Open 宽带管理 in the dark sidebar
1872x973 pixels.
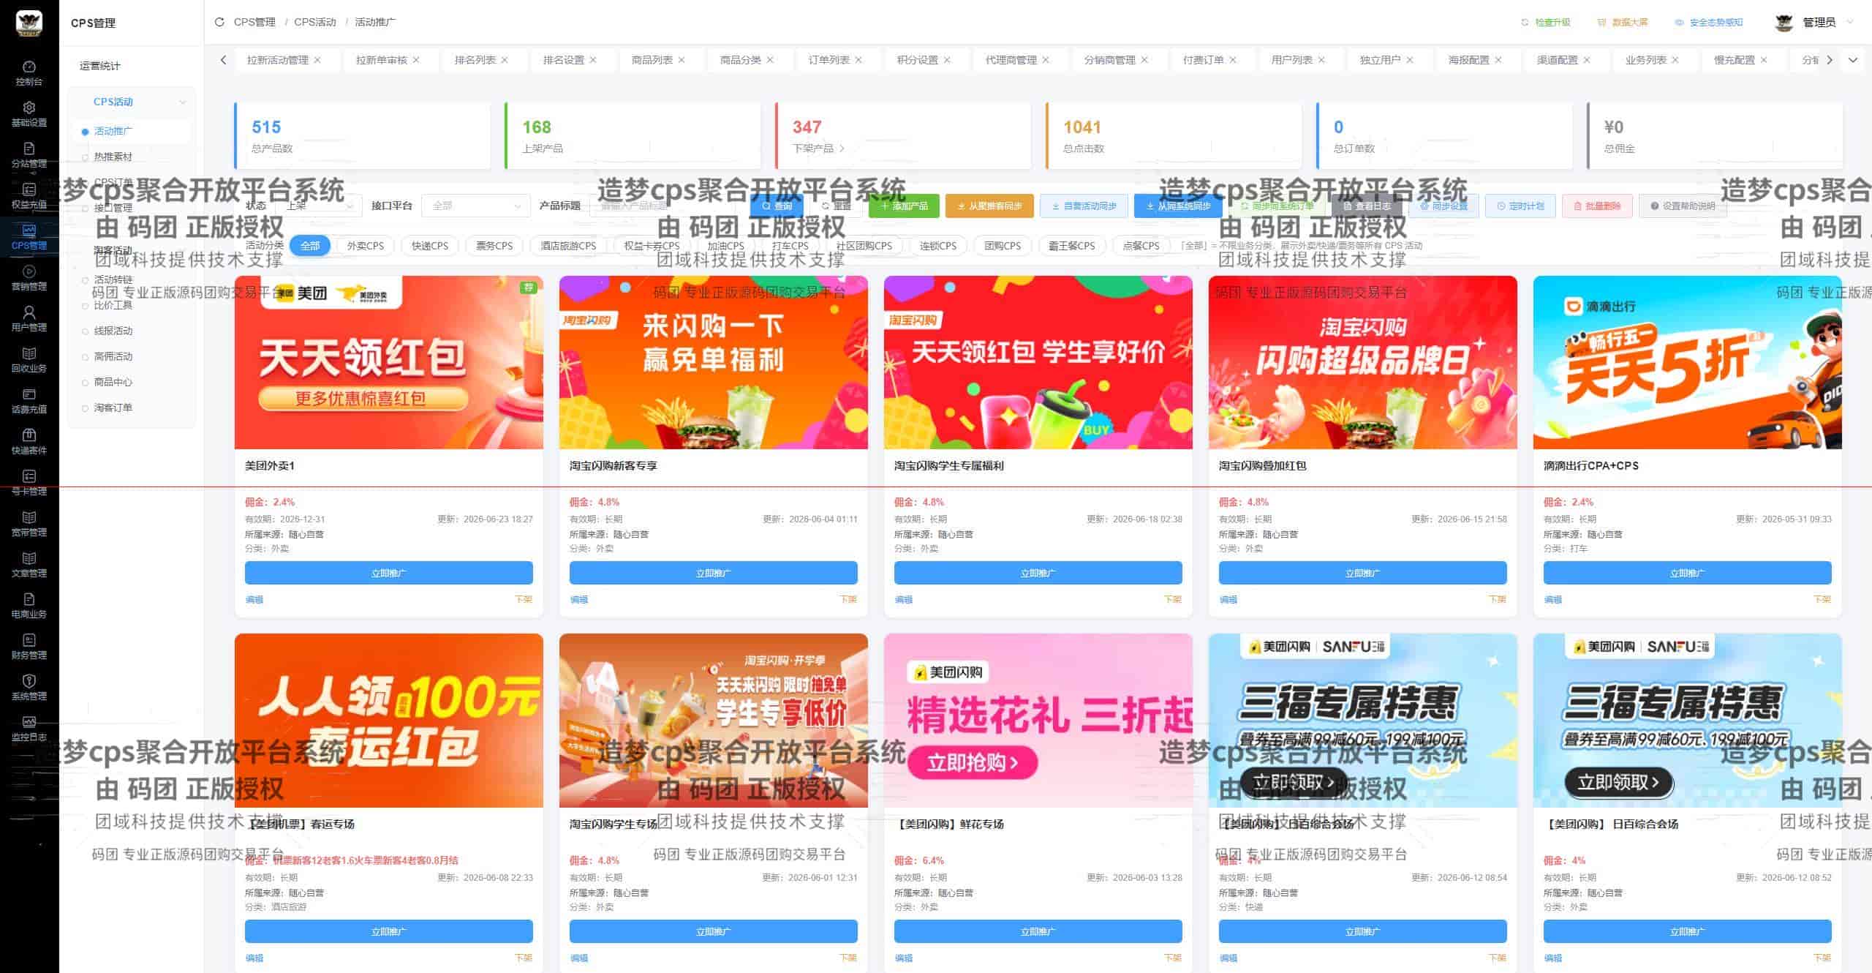[29, 524]
